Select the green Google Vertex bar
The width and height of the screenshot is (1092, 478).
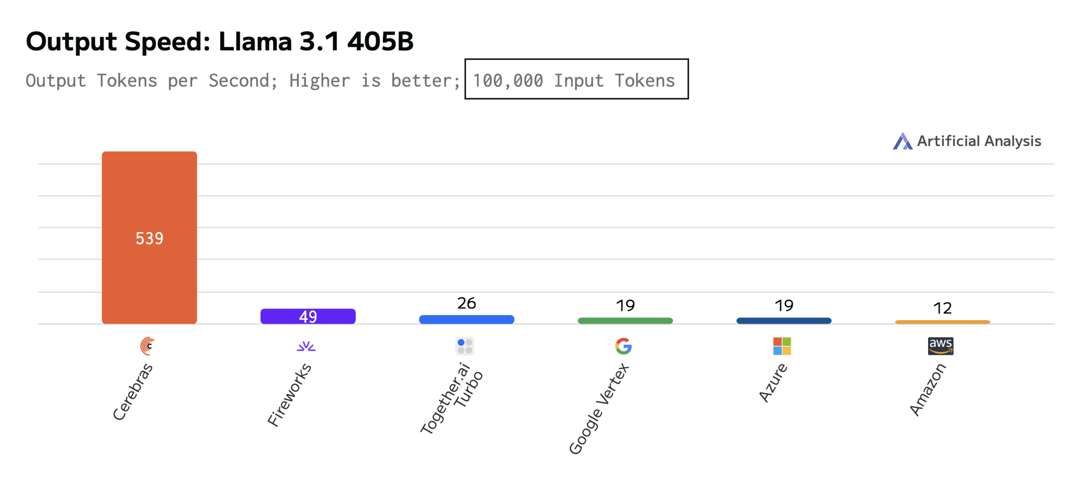point(625,321)
